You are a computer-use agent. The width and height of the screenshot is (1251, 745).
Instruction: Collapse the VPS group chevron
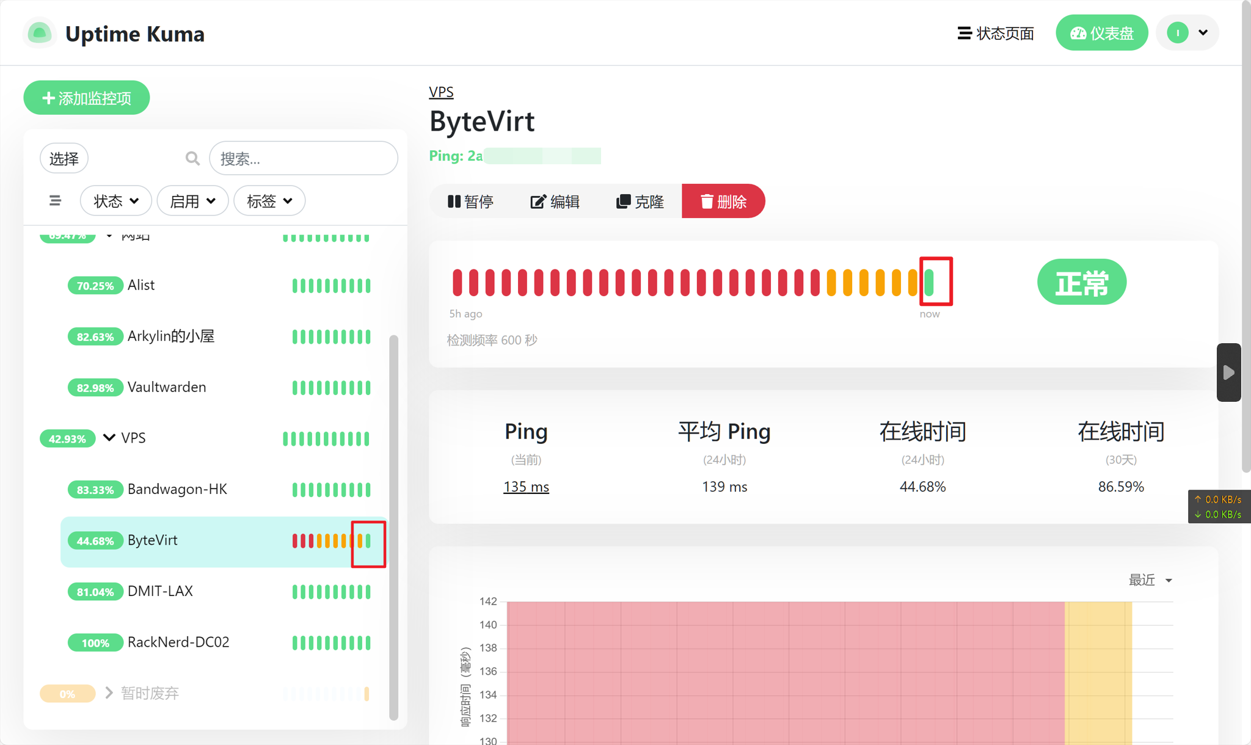coord(109,438)
